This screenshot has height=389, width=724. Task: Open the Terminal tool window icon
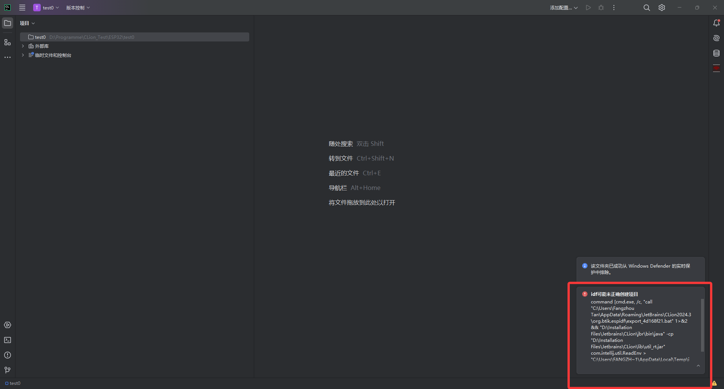[8, 340]
